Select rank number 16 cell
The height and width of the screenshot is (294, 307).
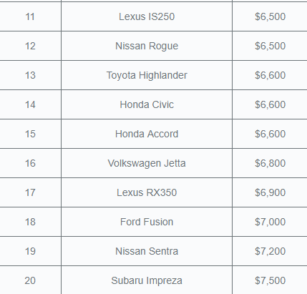(30, 163)
